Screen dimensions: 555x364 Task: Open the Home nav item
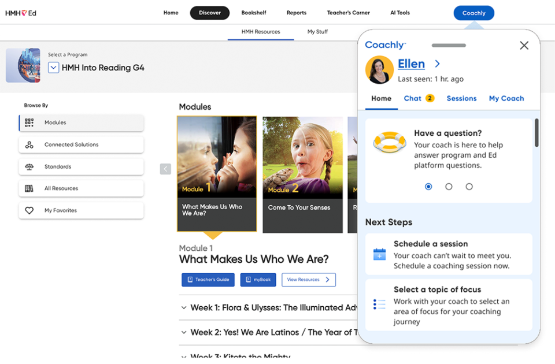(171, 13)
